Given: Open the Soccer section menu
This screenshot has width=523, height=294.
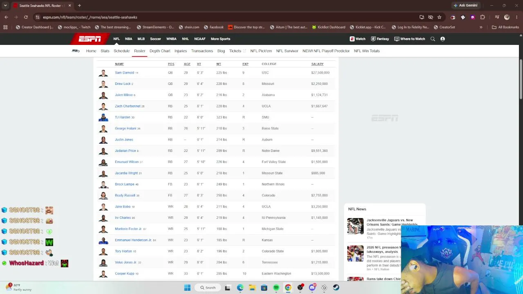Looking at the screenshot, I should [x=155, y=39].
